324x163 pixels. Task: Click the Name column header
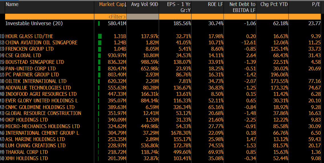12,4
